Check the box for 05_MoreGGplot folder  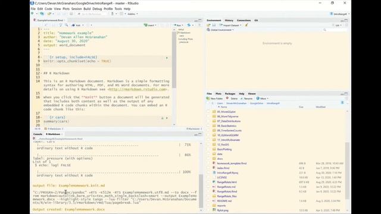[208, 112]
